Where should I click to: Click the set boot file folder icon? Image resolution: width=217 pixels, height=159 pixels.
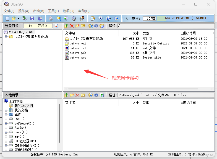coord(101,26)
